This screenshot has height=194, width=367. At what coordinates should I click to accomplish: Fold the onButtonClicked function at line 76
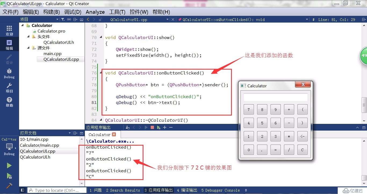click(x=101, y=73)
